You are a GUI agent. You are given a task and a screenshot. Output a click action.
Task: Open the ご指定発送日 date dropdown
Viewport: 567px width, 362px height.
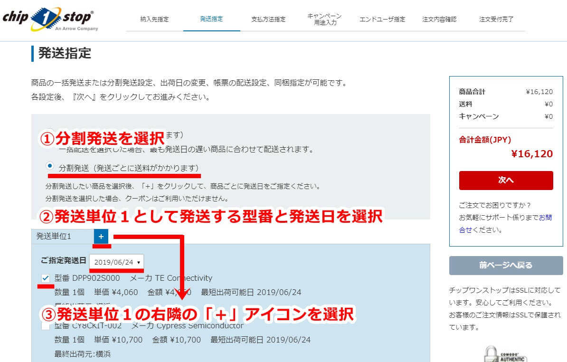pos(116,262)
